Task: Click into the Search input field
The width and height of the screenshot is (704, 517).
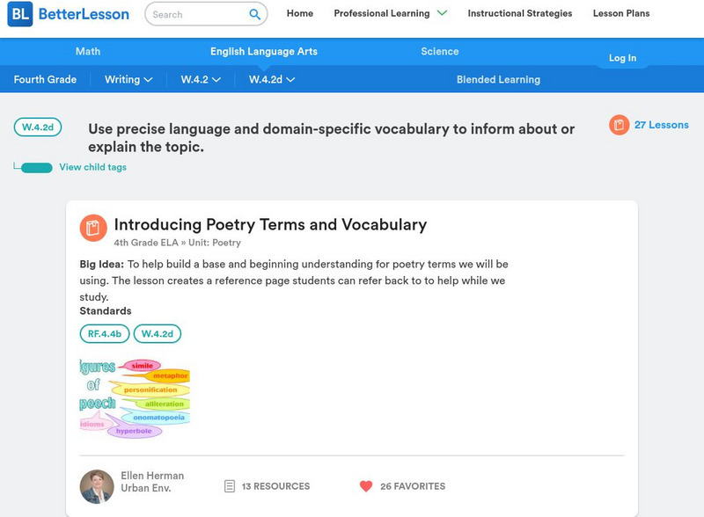Action: pyautogui.click(x=195, y=14)
